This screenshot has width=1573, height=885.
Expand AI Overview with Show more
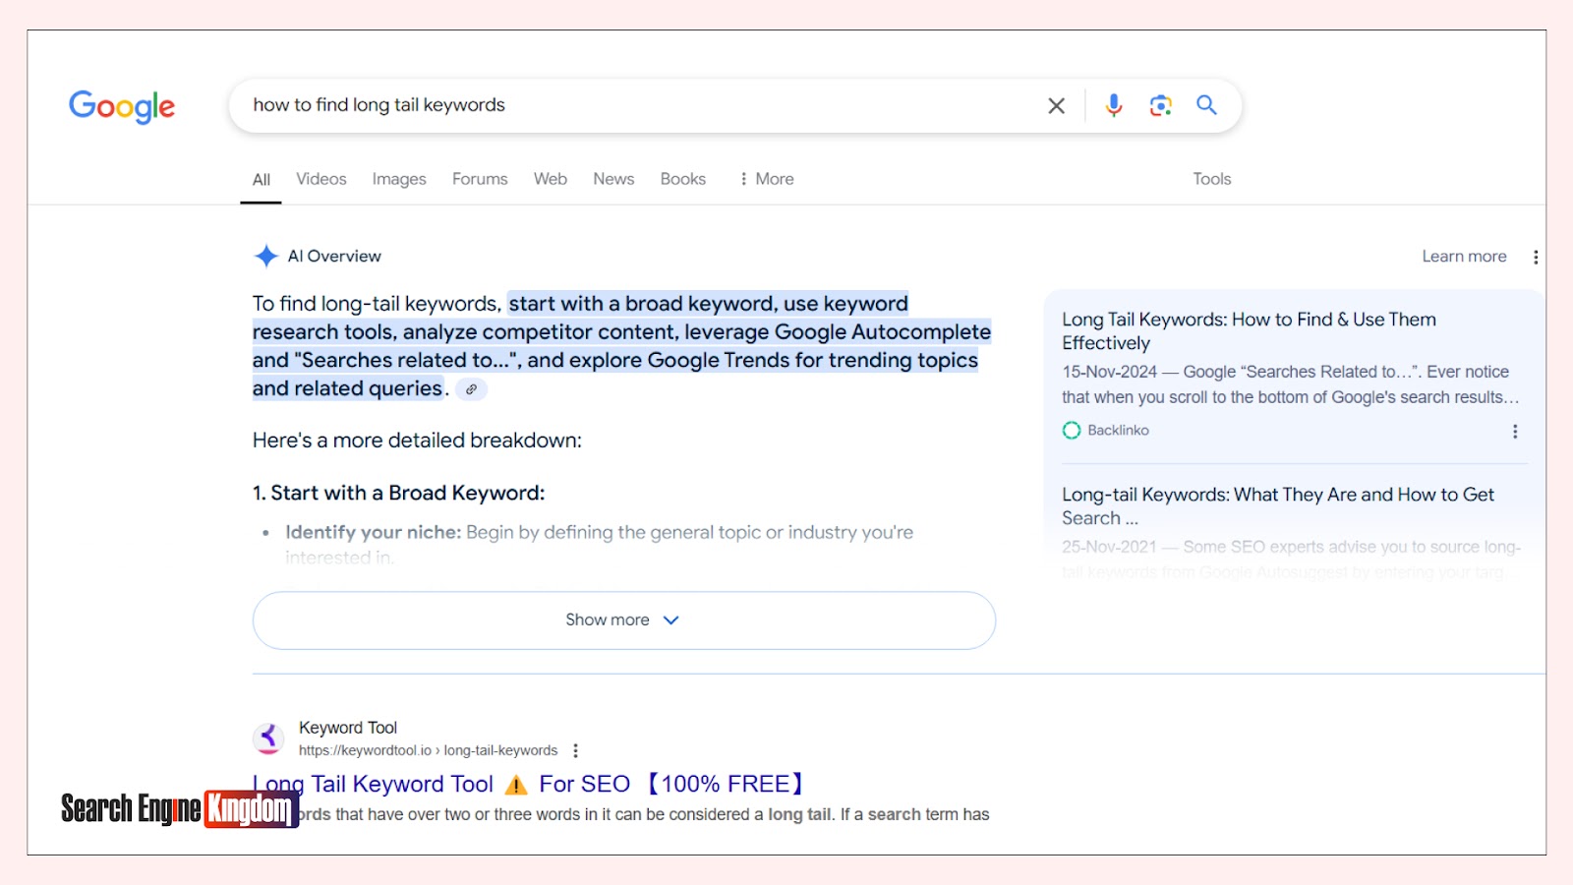point(624,620)
